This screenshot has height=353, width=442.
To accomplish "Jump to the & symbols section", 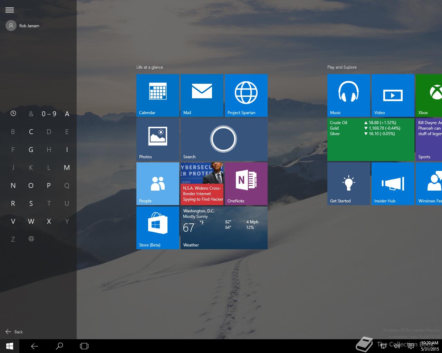I will pos(31,114).
